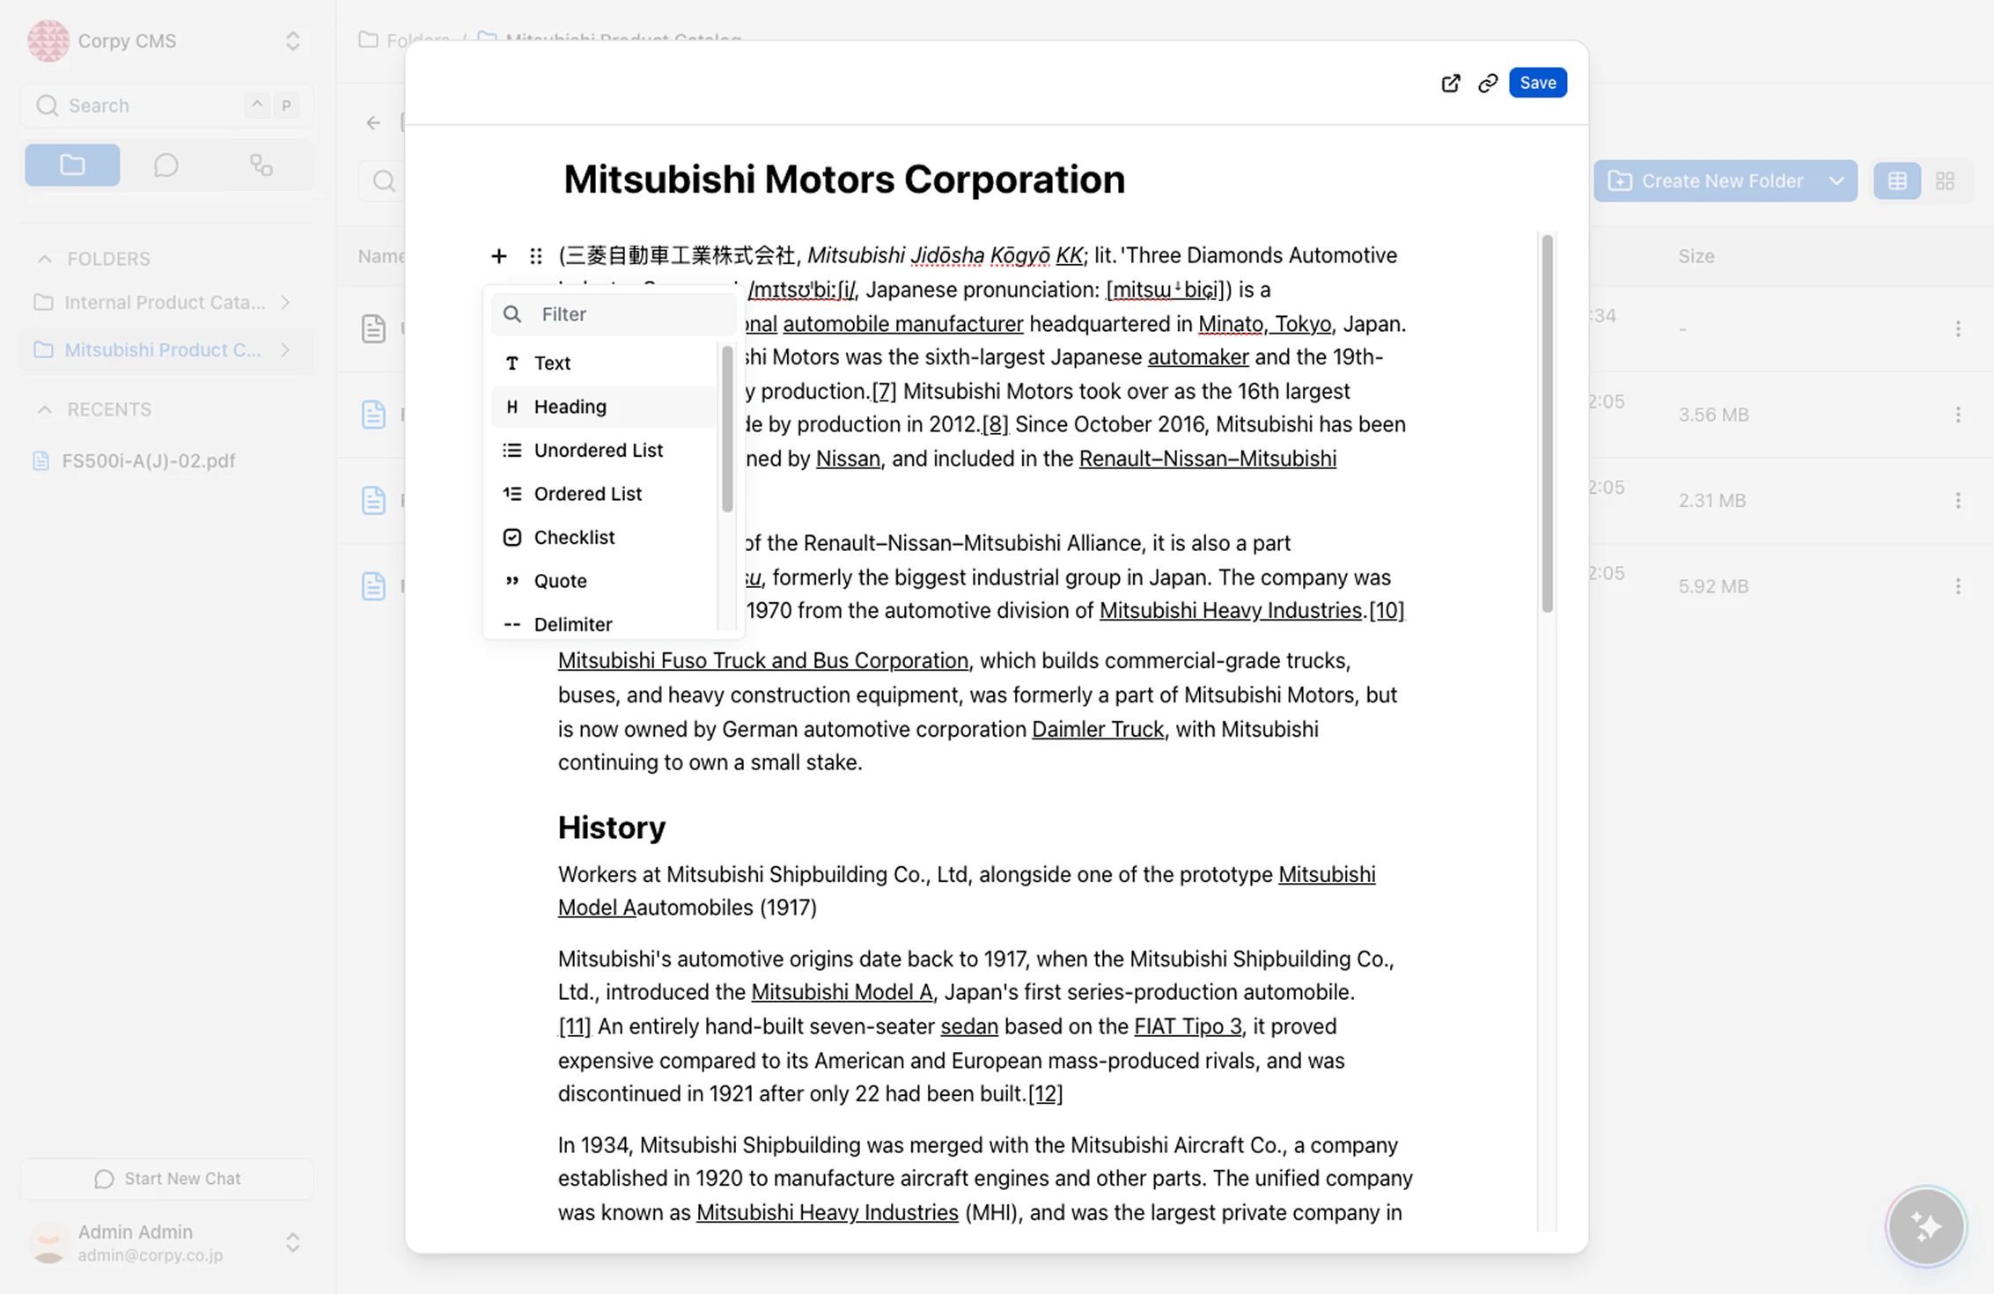Start New Chat button

click(166, 1179)
